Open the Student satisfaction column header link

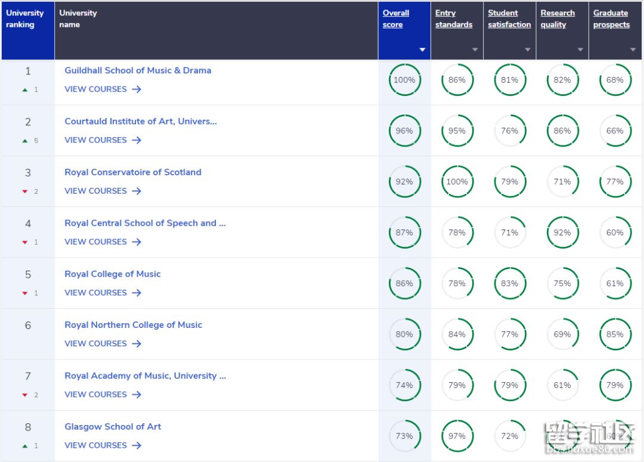(509, 18)
